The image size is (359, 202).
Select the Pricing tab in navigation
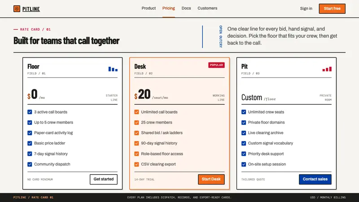coord(169,8)
